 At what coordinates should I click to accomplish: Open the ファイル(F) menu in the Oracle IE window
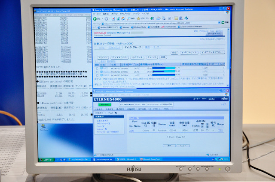[x=96, y=14]
